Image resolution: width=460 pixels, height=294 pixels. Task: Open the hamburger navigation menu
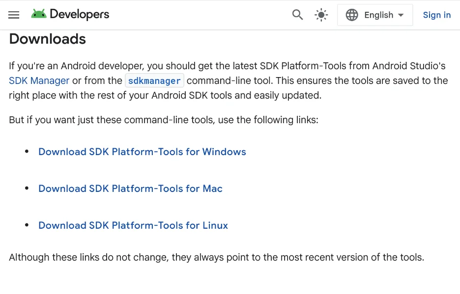(13, 15)
